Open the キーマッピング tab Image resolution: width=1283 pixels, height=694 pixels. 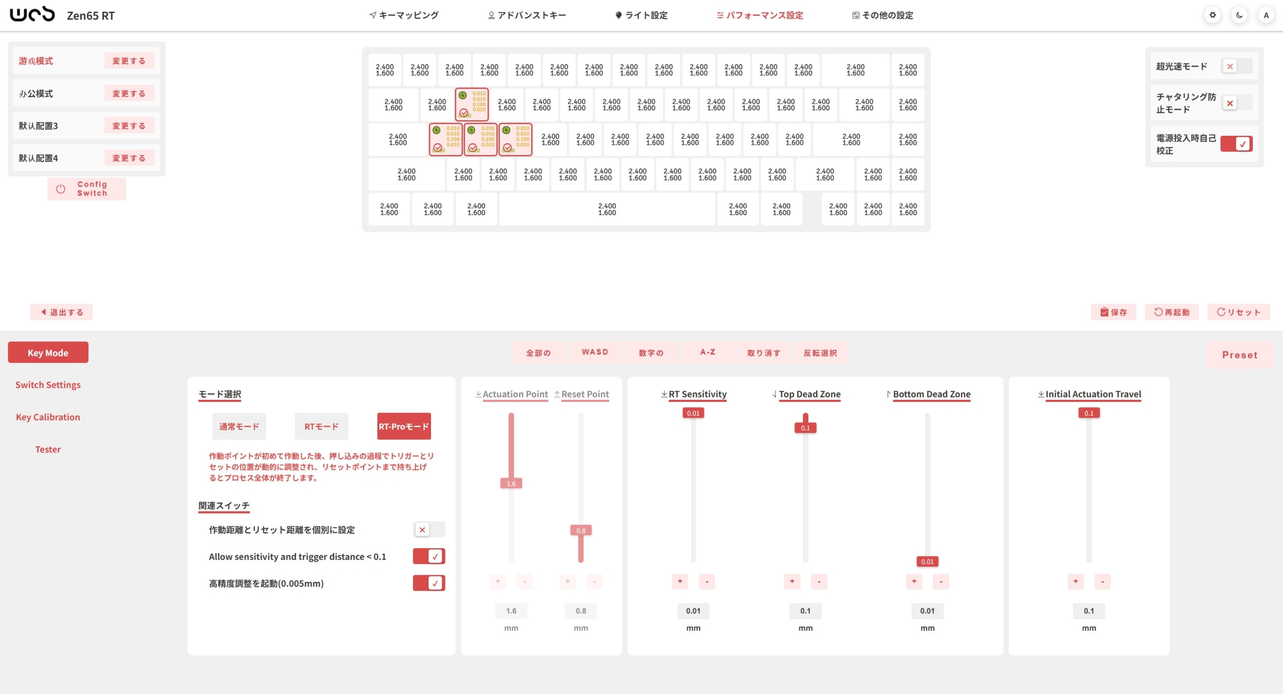pos(404,15)
